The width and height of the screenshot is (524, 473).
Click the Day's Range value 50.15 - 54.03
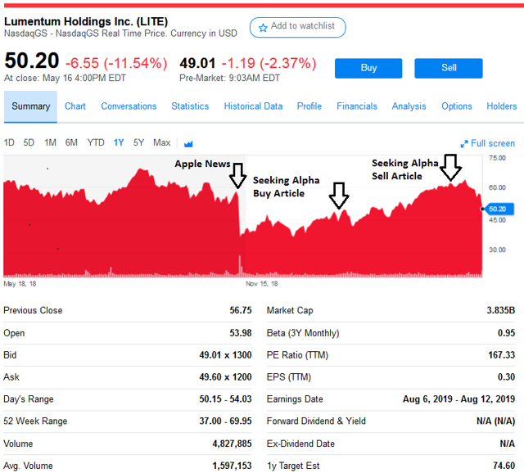pyautogui.click(x=225, y=399)
